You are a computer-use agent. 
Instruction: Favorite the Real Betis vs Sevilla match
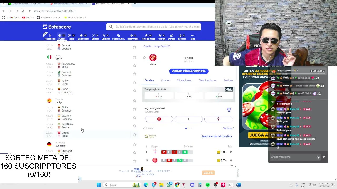coord(135,126)
